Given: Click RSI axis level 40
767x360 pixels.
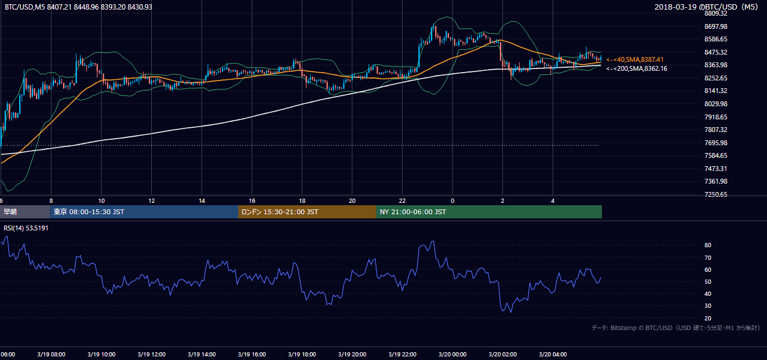Looking at the screenshot, I should click(x=708, y=293).
